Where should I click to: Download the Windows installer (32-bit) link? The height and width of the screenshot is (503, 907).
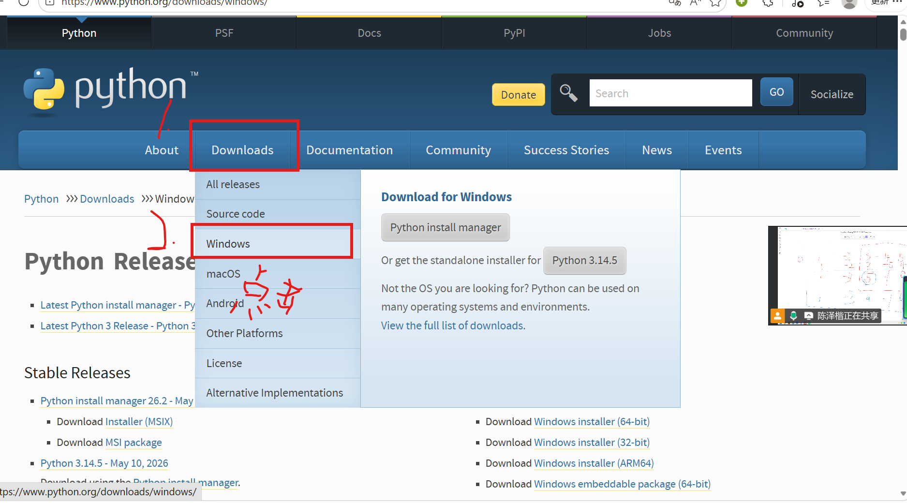click(592, 443)
